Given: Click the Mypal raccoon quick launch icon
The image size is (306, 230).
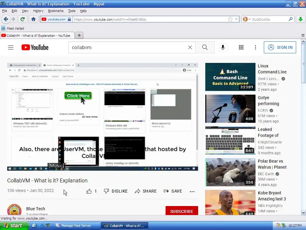Looking at the screenshot, I should [x=48, y=226].
